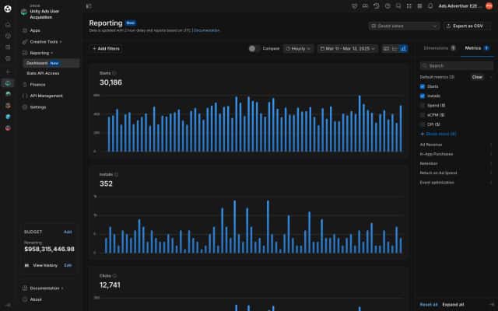
Task: Open the Documentation menu item
Action: click(x=44, y=288)
